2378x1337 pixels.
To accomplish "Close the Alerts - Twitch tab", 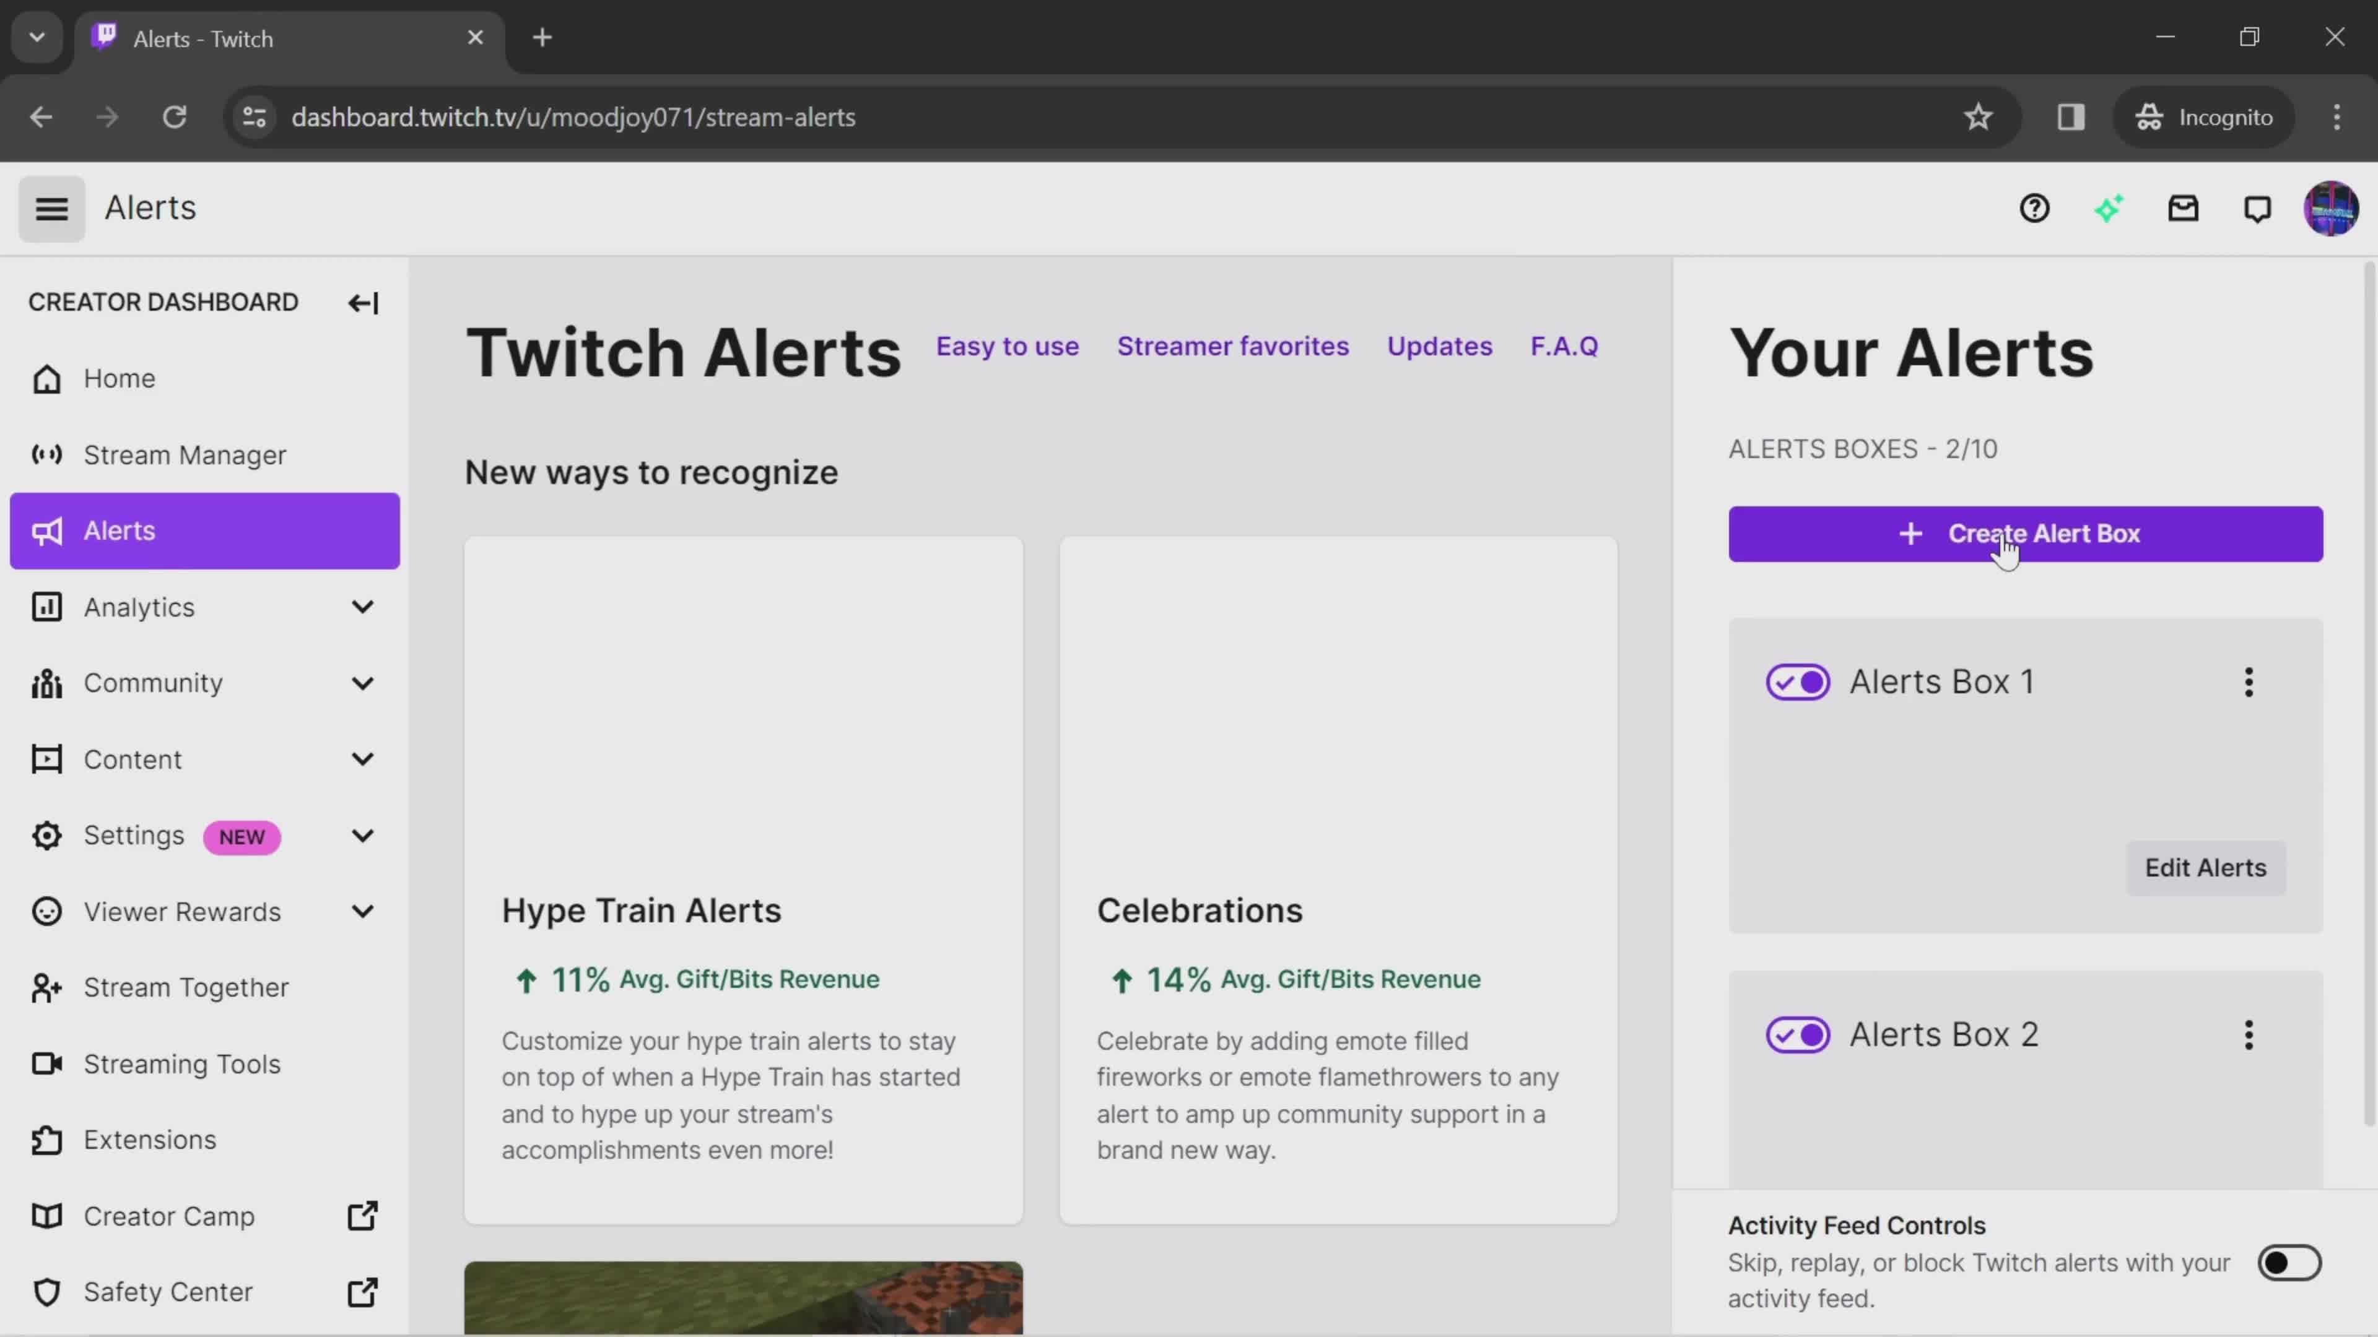I will click(x=476, y=38).
